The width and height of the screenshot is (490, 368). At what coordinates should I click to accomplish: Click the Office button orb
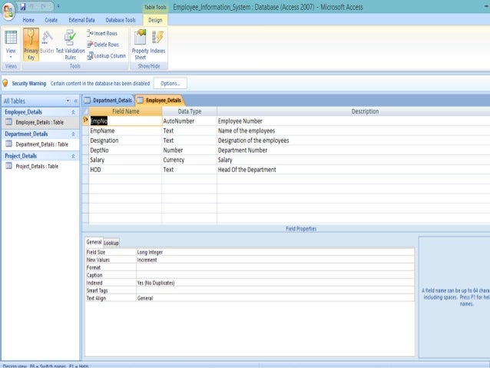8,12
